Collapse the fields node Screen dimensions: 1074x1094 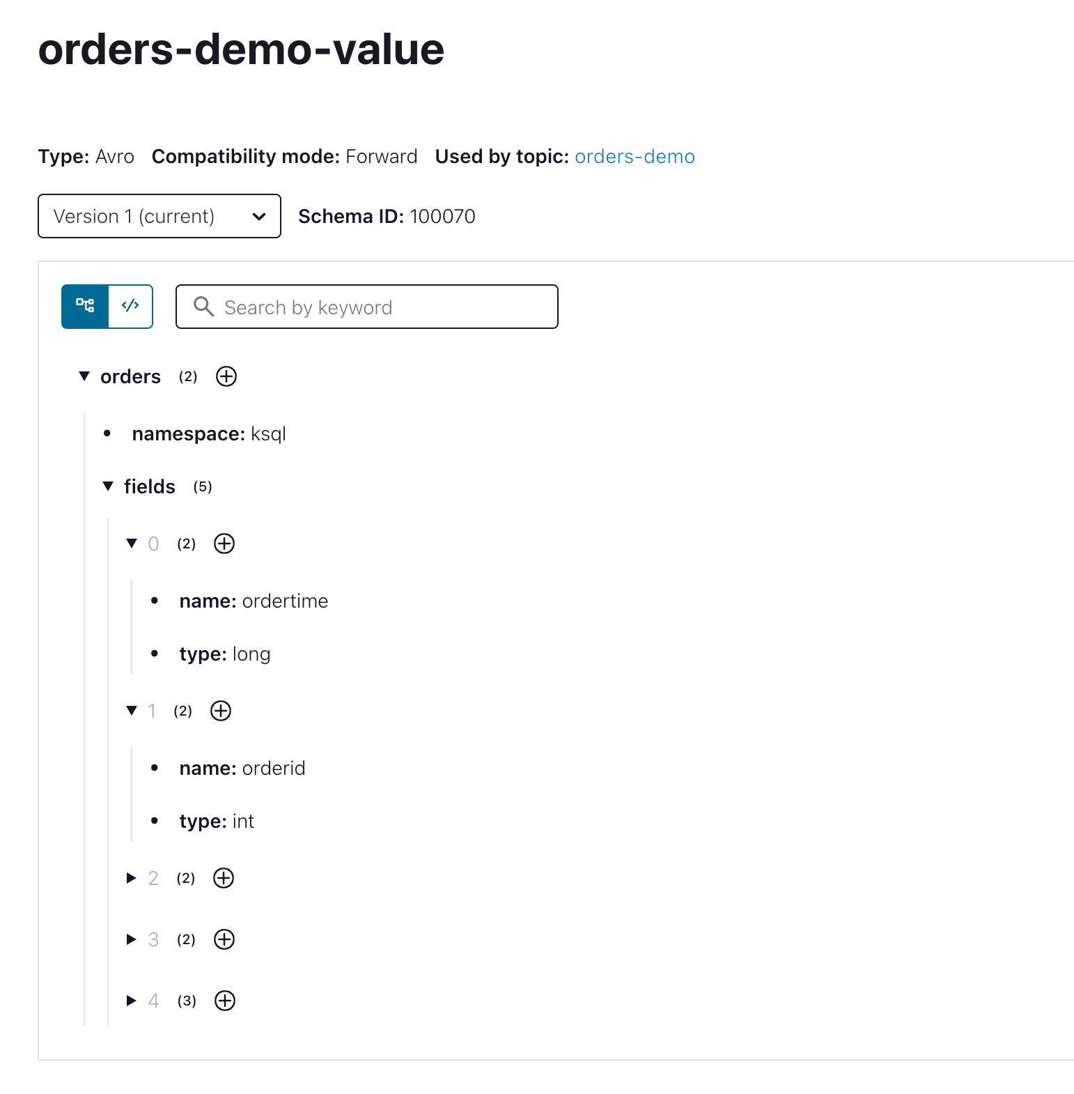pyautogui.click(x=108, y=486)
